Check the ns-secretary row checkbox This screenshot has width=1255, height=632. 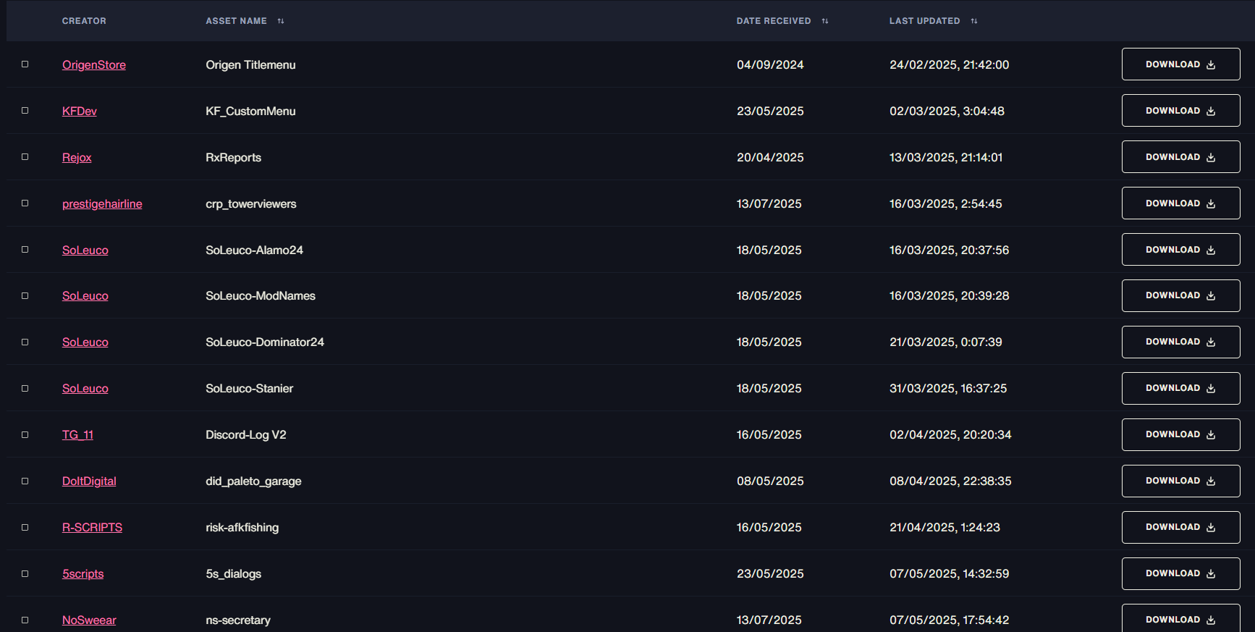tap(25, 620)
